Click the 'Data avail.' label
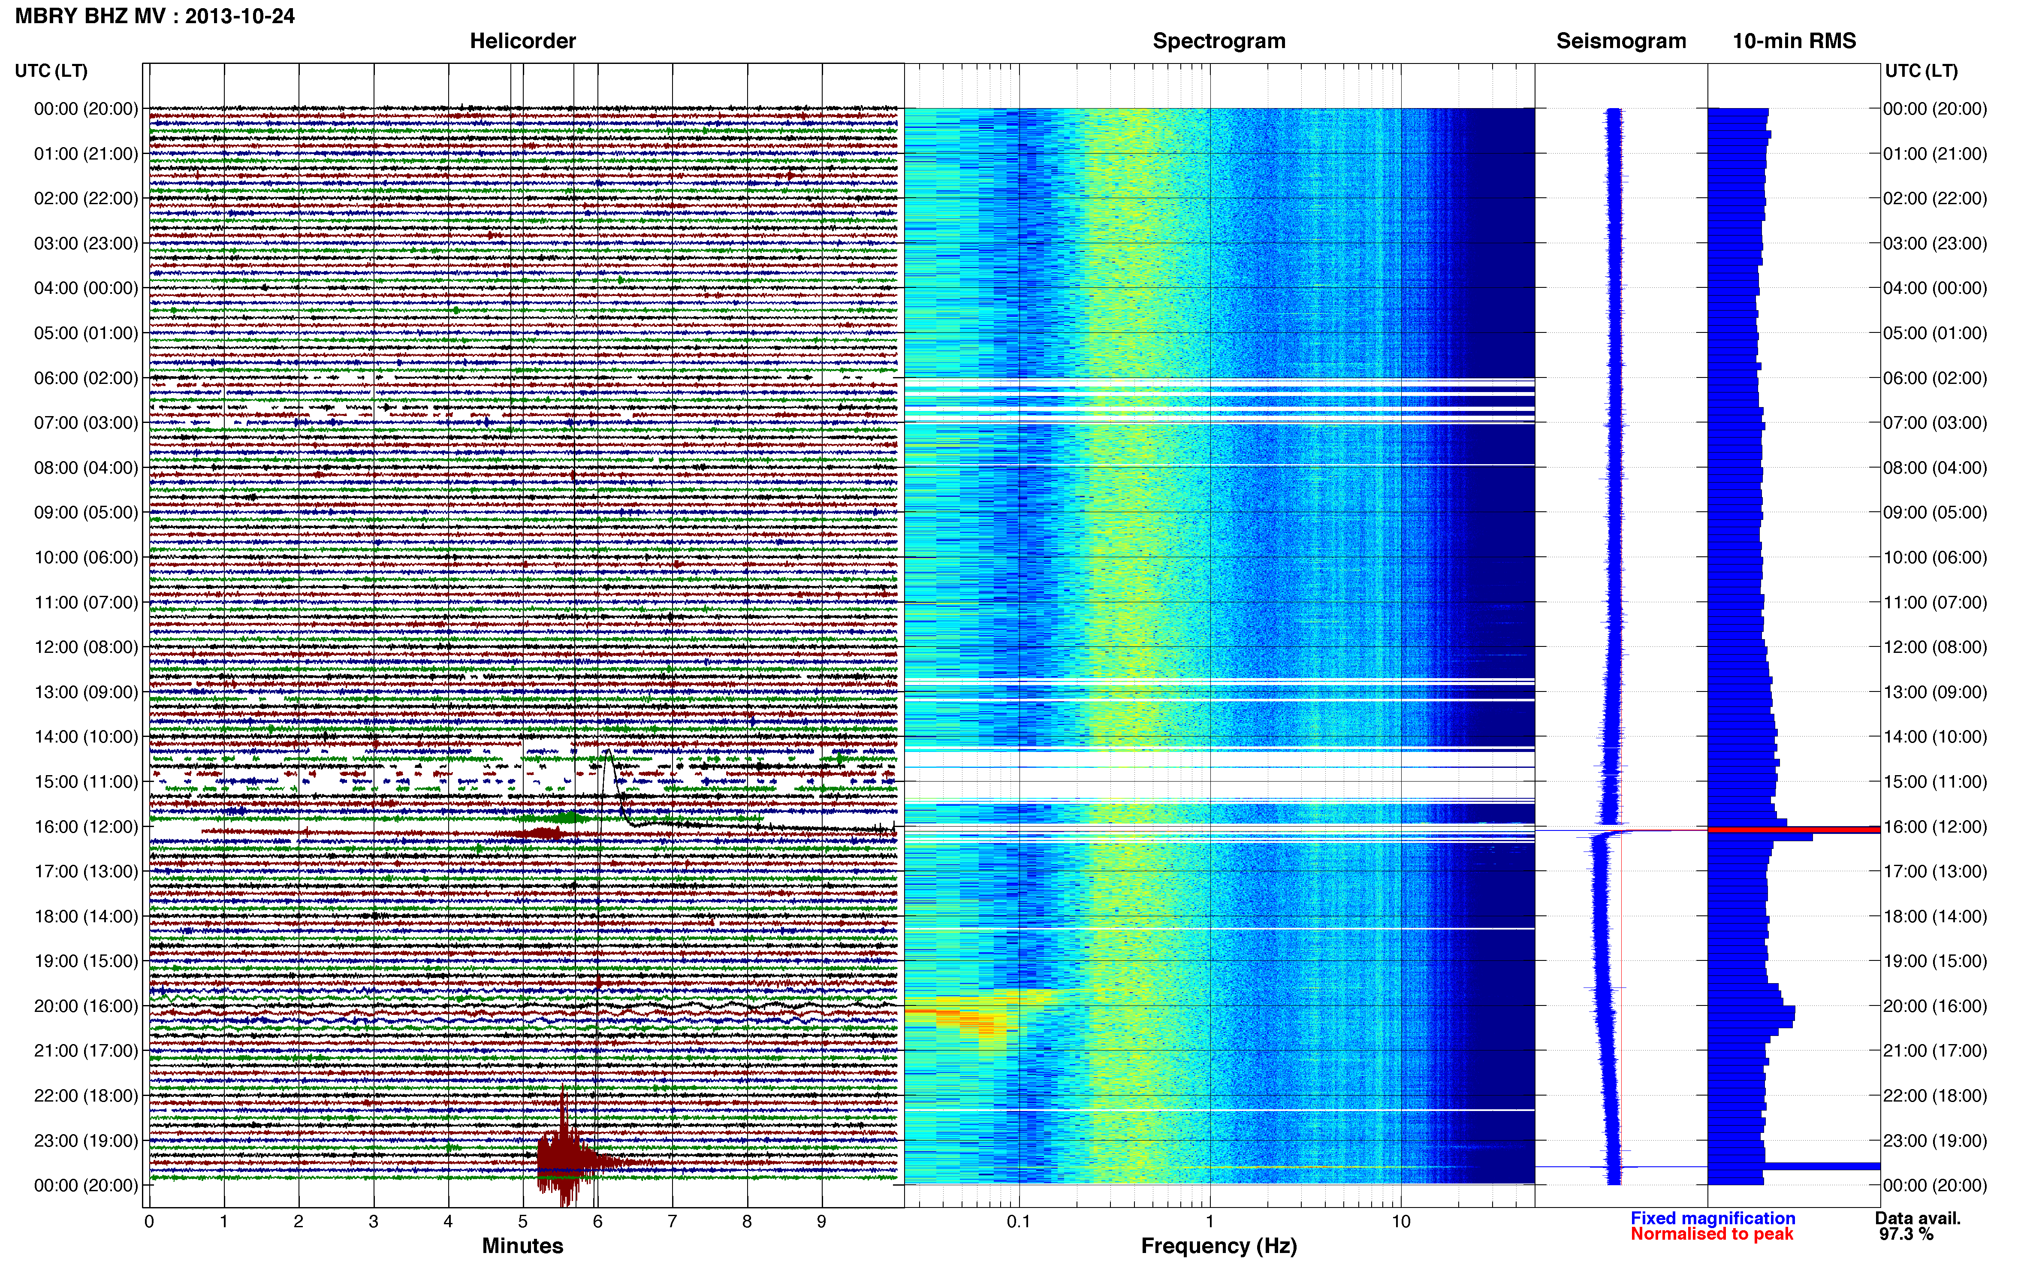This screenshot has height=1271, width=2033. pyautogui.click(x=1918, y=1218)
